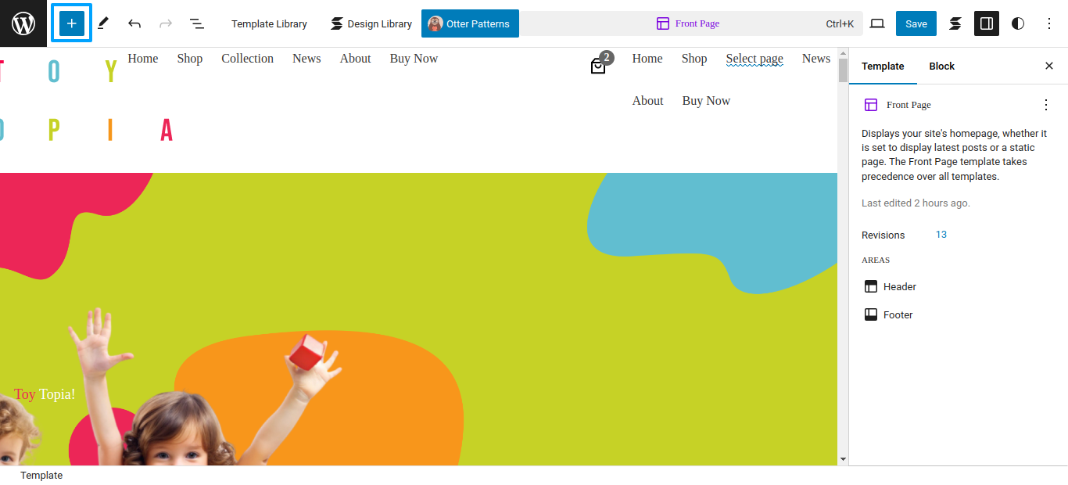Open the editor Options menu
Screen dimensions: 1068x485
[x=1049, y=23]
